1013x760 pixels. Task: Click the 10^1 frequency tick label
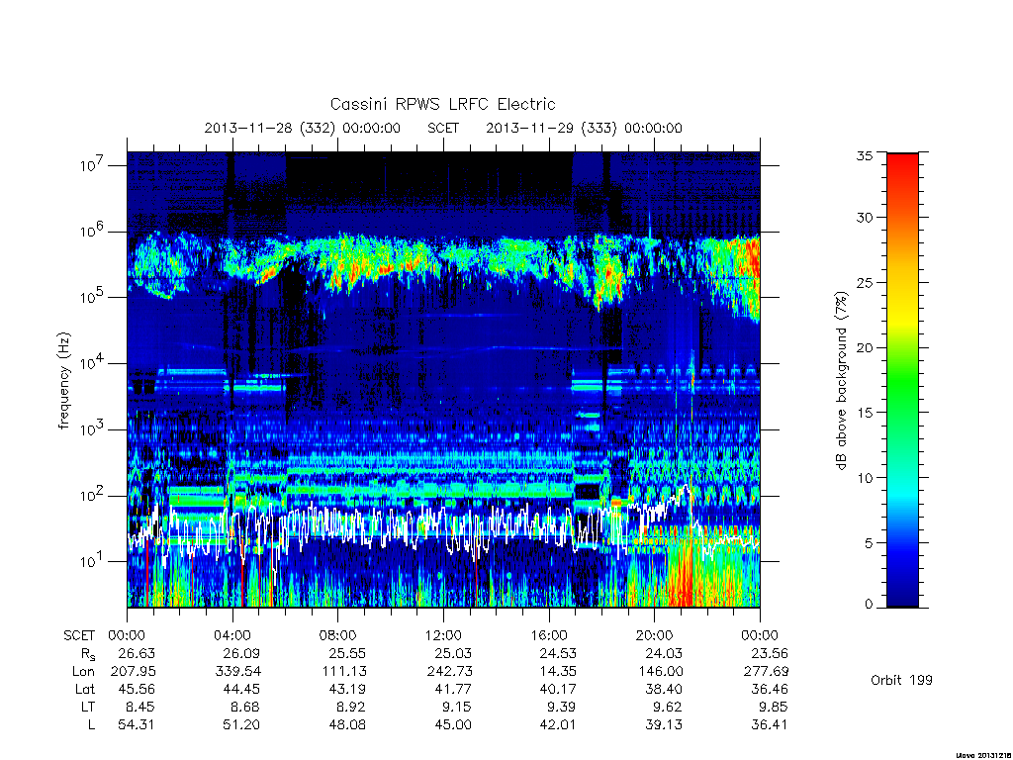pyautogui.click(x=90, y=562)
